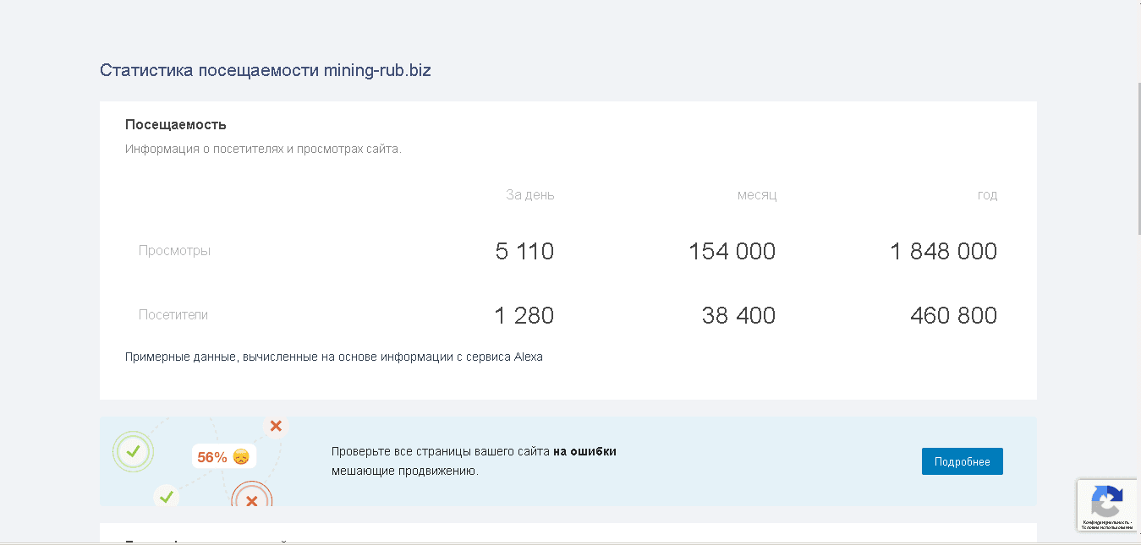Select the Просмотры row label

[x=174, y=250]
